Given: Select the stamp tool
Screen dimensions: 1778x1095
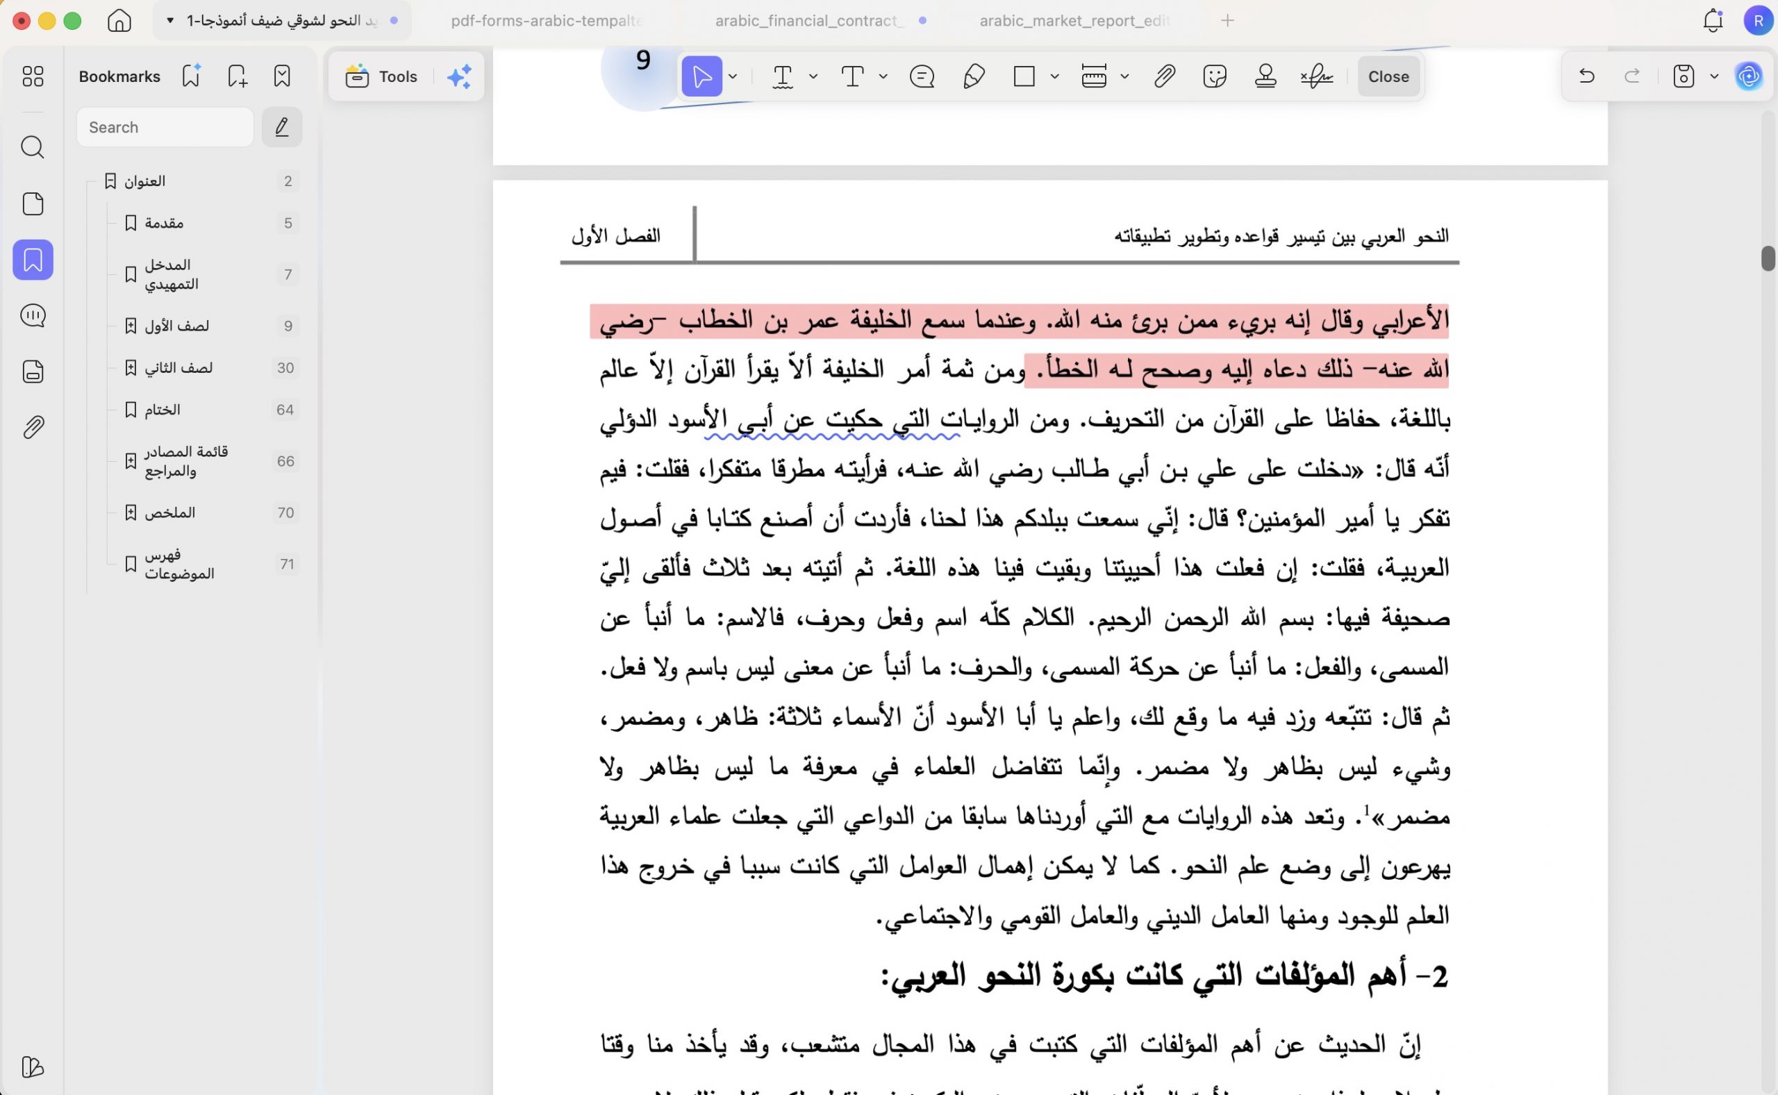Looking at the screenshot, I should coord(1265,76).
